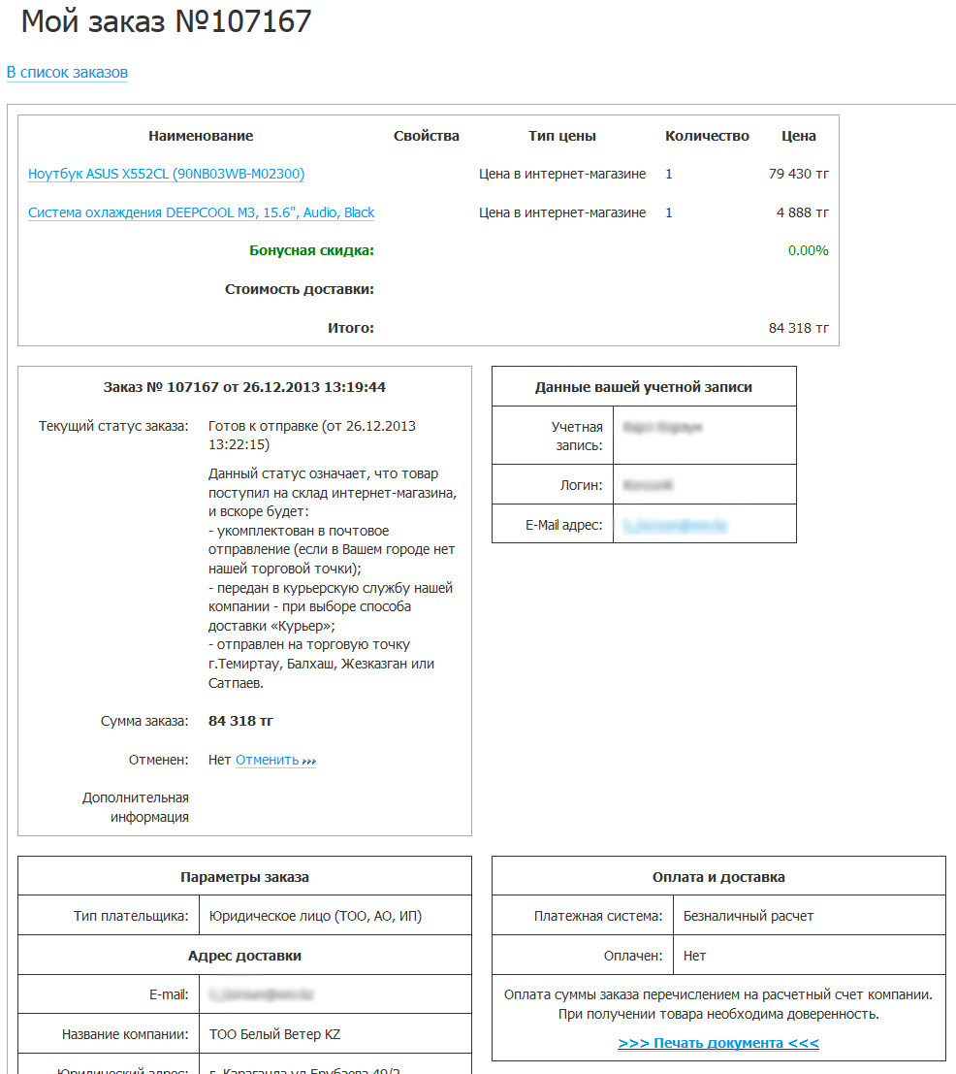
Task: Click the 'Тип цены' column header
Action: pyautogui.click(x=561, y=136)
